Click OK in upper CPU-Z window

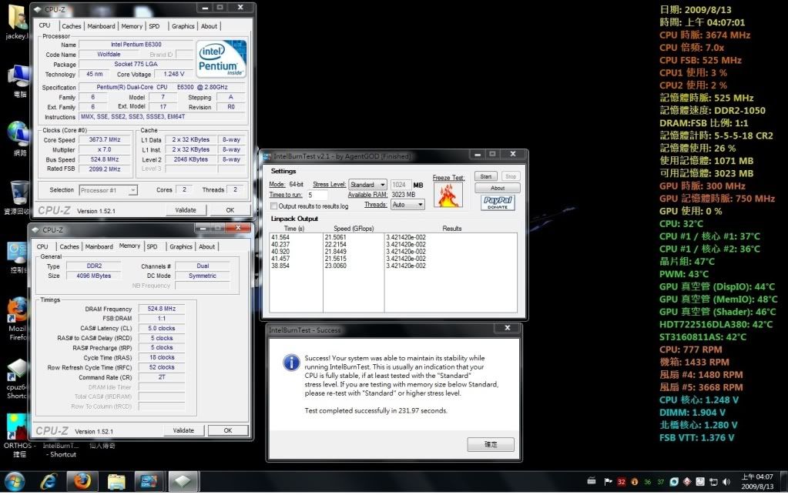[x=230, y=210]
